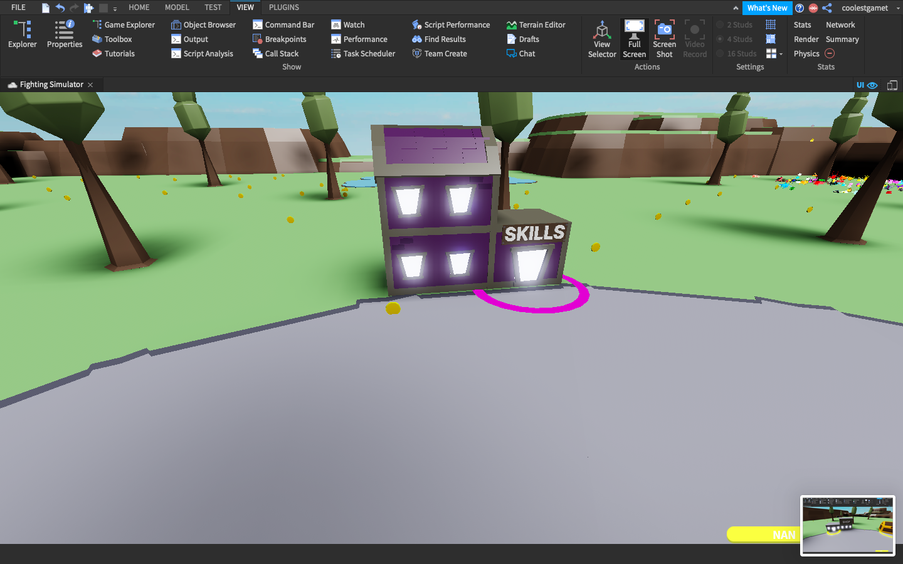Select the Fighting Simulator document tab
Screen dimensions: 903x564
coord(51,85)
